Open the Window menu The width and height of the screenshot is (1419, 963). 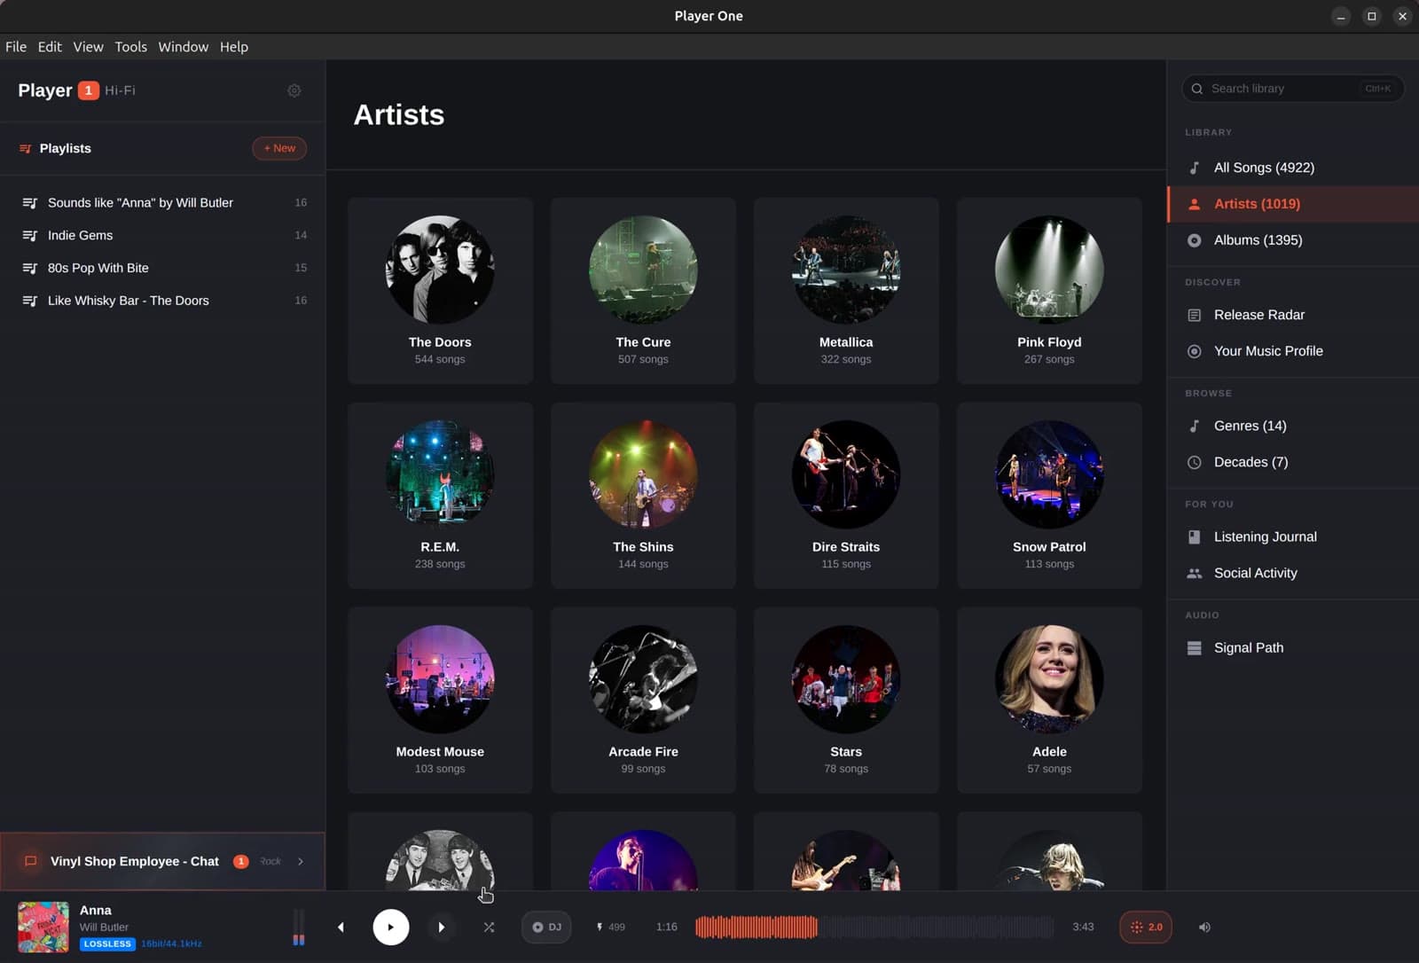coord(183,47)
